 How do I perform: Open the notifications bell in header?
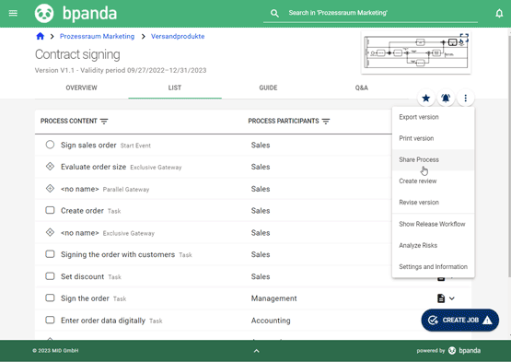click(x=499, y=14)
